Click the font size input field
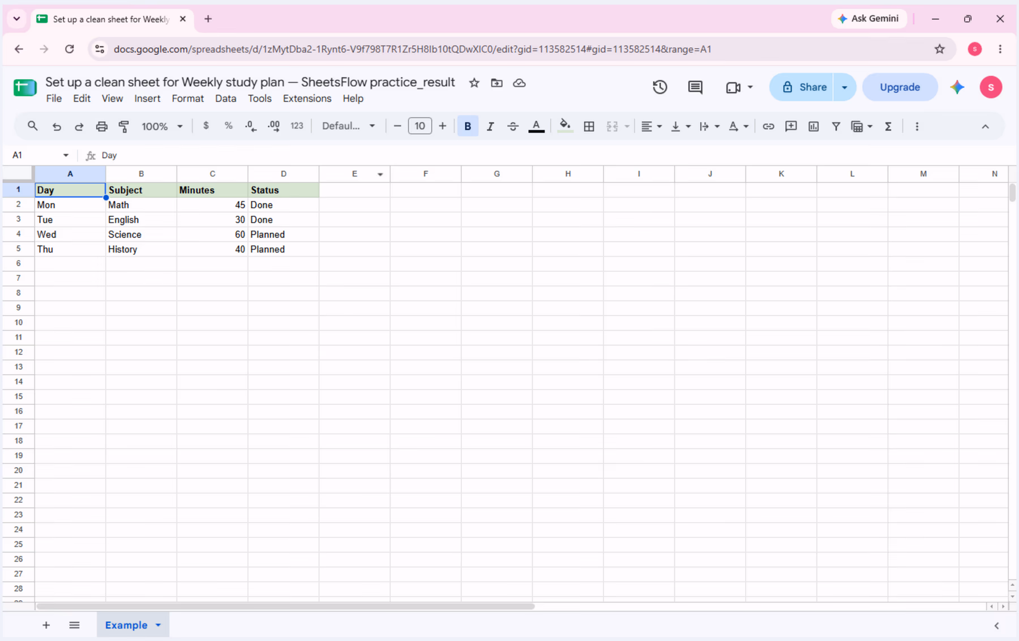1019x641 pixels. point(419,126)
